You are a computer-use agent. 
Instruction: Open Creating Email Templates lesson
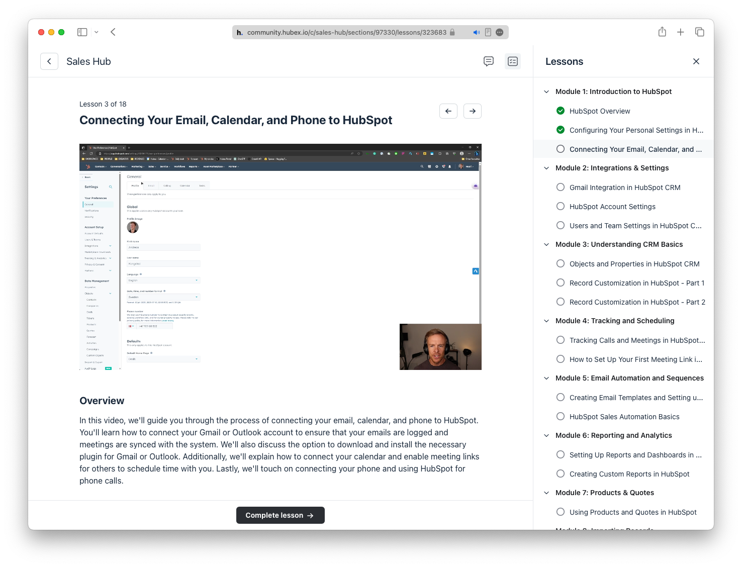coord(636,398)
